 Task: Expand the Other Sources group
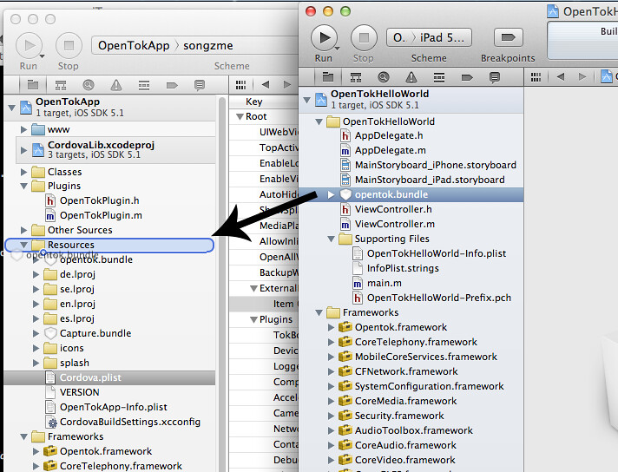click(23, 230)
